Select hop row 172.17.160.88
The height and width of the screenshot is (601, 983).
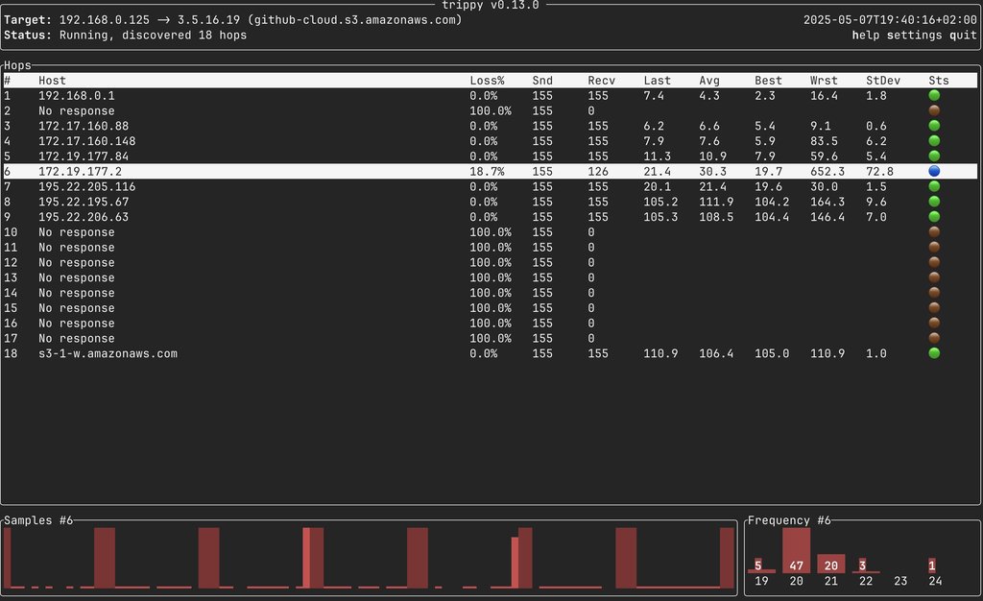click(489, 126)
